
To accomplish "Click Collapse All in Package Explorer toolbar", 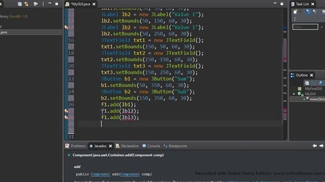I will [19, 4].
